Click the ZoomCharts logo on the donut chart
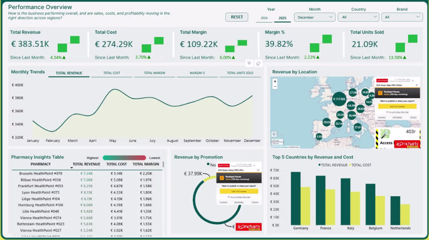 tap(249, 227)
